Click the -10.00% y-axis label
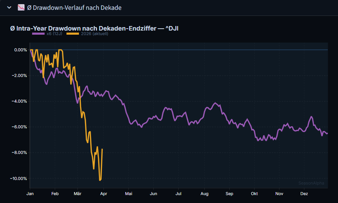 (x=19, y=178)
